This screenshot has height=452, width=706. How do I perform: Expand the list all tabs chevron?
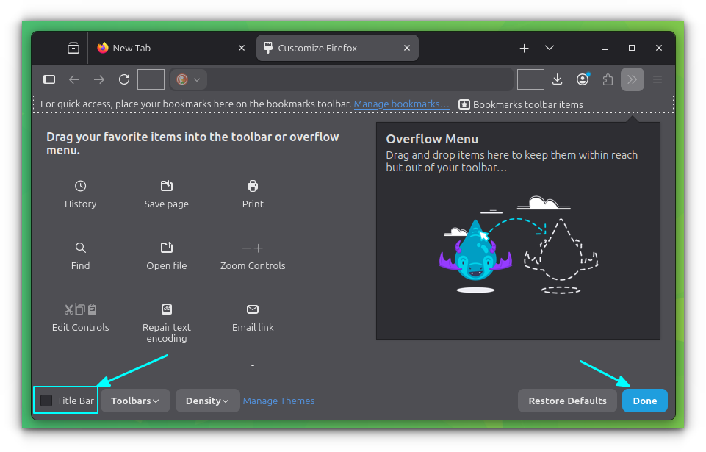coord(550,48)
